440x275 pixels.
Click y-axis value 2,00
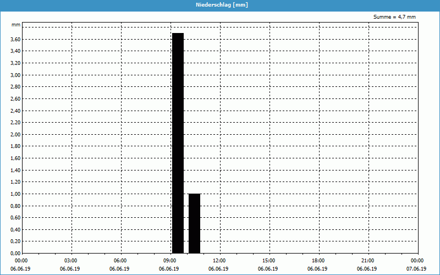[x=15, y=135]
